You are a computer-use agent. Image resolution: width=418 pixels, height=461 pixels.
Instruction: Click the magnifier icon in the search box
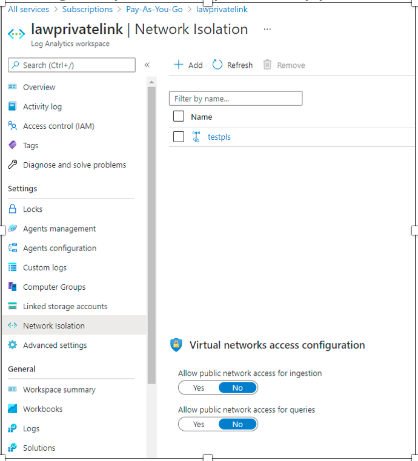click(x=15, y=65)
